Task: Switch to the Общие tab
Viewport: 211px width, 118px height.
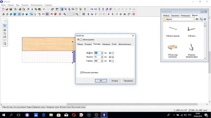Action: [80, 44]
